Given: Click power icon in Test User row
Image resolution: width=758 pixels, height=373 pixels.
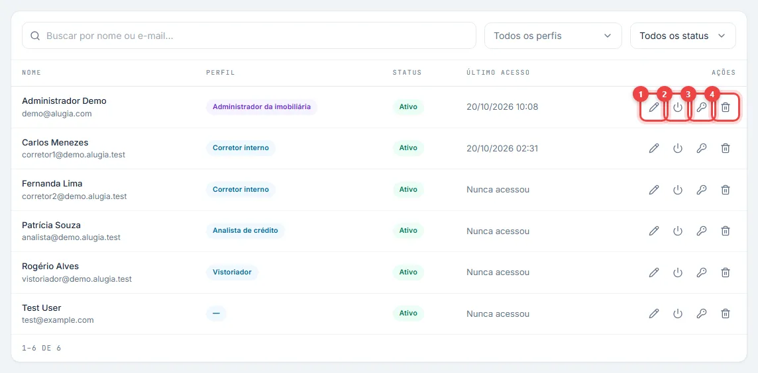Looking at the screenshot, I should [678, 313].
